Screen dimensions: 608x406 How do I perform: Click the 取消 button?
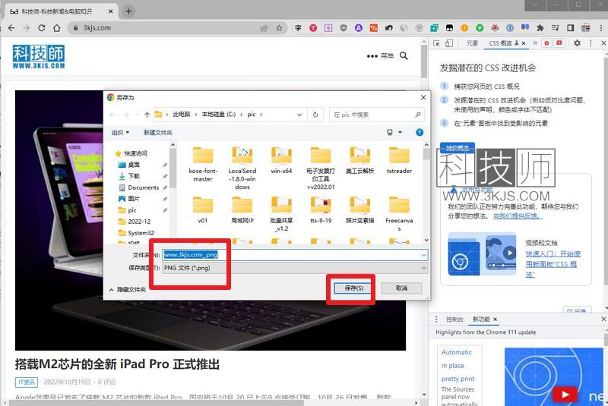pyautogui.click(x=401, y=288)
